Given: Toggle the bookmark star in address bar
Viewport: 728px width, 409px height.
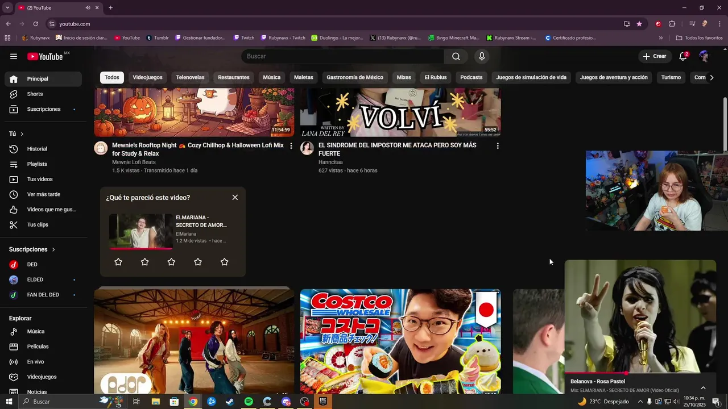Looking at the screenshot, I should tap(639, 24).
